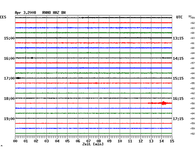Click minute label 13 on time axis
Image resolution: width=196 pixels, height=149 pixels.
[x=151, y=141]
